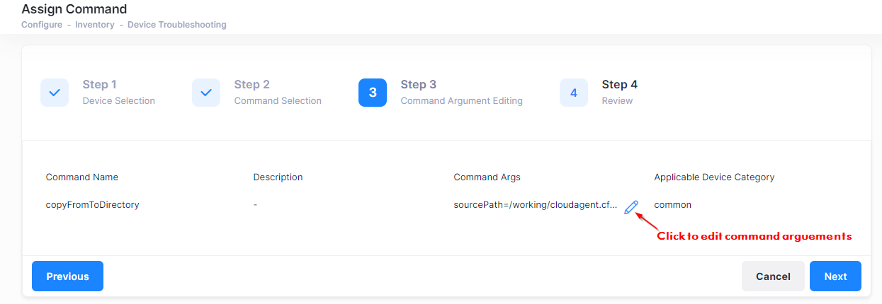Click the Command Name column header
The width and height of the screenshot is (882, 304).
tap(82, 177)
